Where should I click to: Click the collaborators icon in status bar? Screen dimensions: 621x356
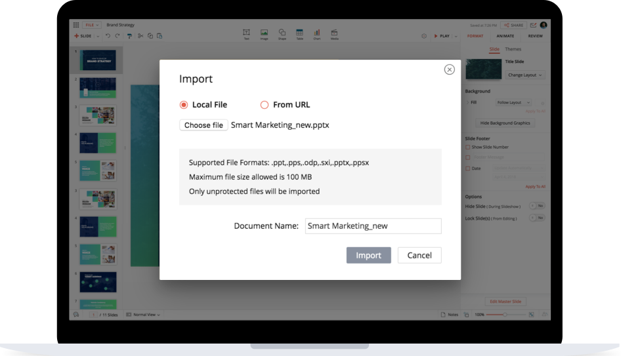(x=545, y=315)
